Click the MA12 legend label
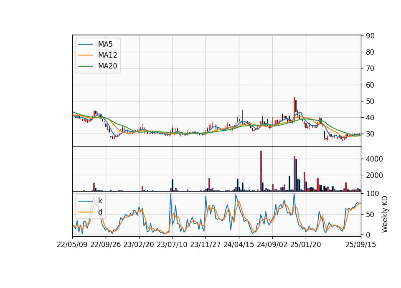 point(107,55)
